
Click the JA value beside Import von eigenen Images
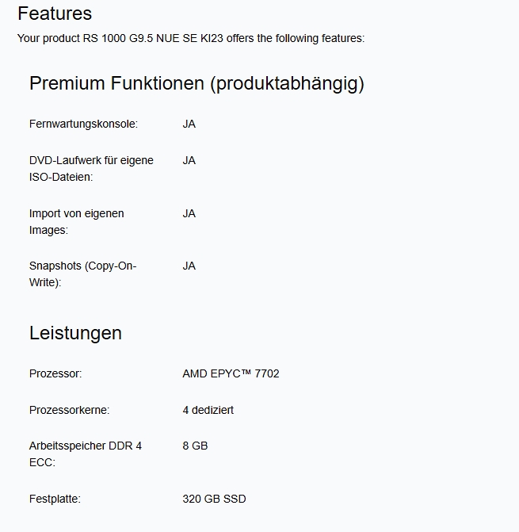pos(189,213)
